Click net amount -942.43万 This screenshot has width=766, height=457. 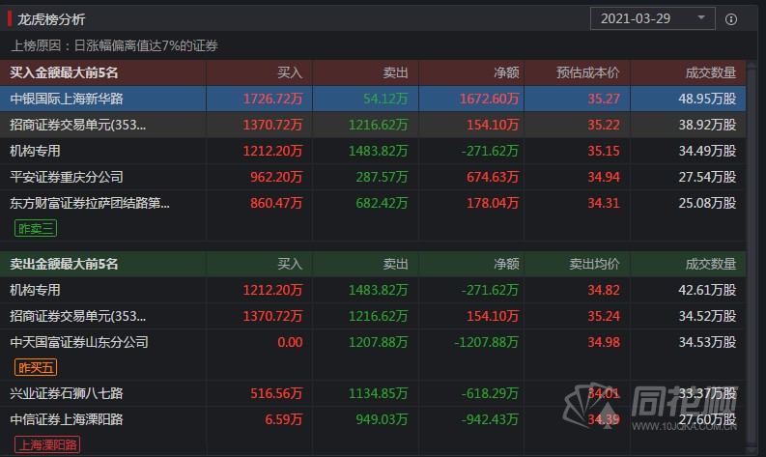490,419
